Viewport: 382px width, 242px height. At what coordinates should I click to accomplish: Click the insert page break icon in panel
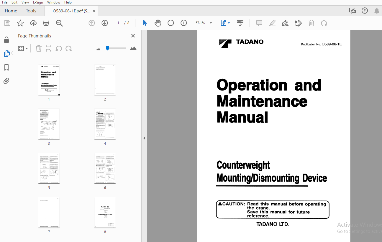(49, 48)
